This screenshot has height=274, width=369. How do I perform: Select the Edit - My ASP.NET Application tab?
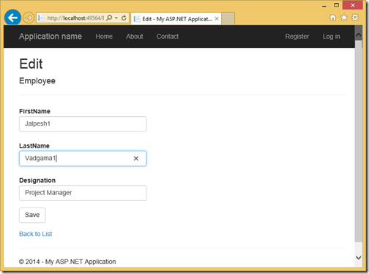coord(176,19)
